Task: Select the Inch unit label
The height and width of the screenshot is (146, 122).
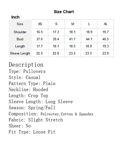Action: coord(16,17)
